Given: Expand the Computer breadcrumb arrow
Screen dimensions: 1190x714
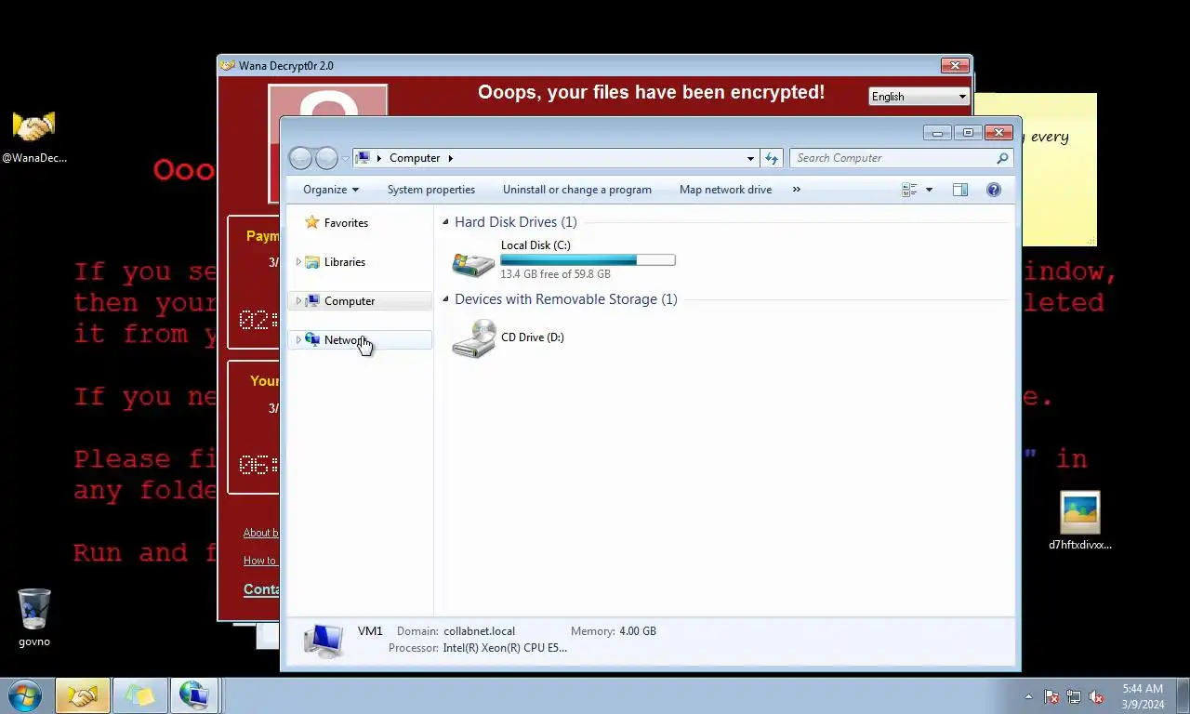Looking at the screenshot, I should [x=450, y=158].
